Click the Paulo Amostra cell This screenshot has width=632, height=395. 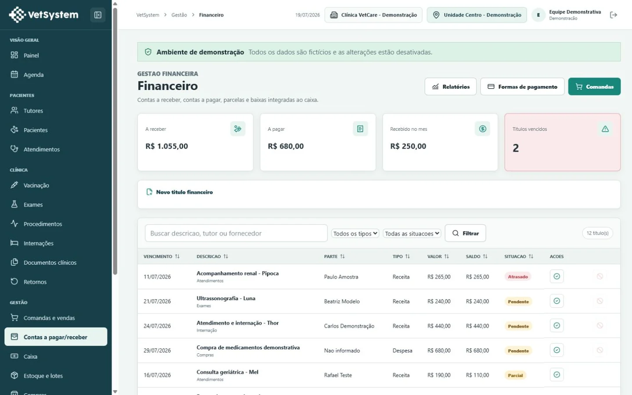coord(341,277)
